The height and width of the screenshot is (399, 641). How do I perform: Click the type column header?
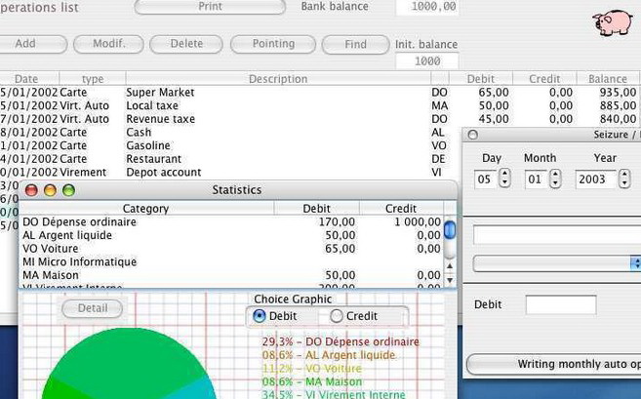(93, 78)
